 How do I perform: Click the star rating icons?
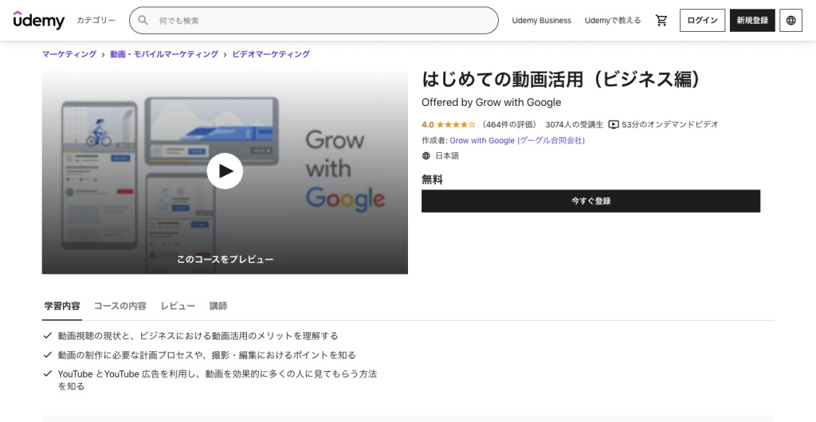point(456,125)
